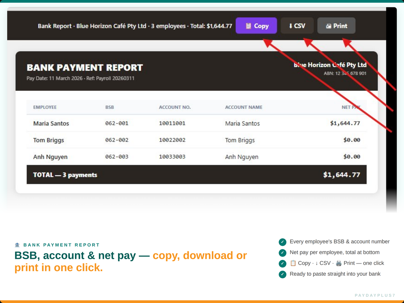Click the checkmark next to 'Net pay per employee' line
Viewport: 404px width, 303px height.
point(282,252)
